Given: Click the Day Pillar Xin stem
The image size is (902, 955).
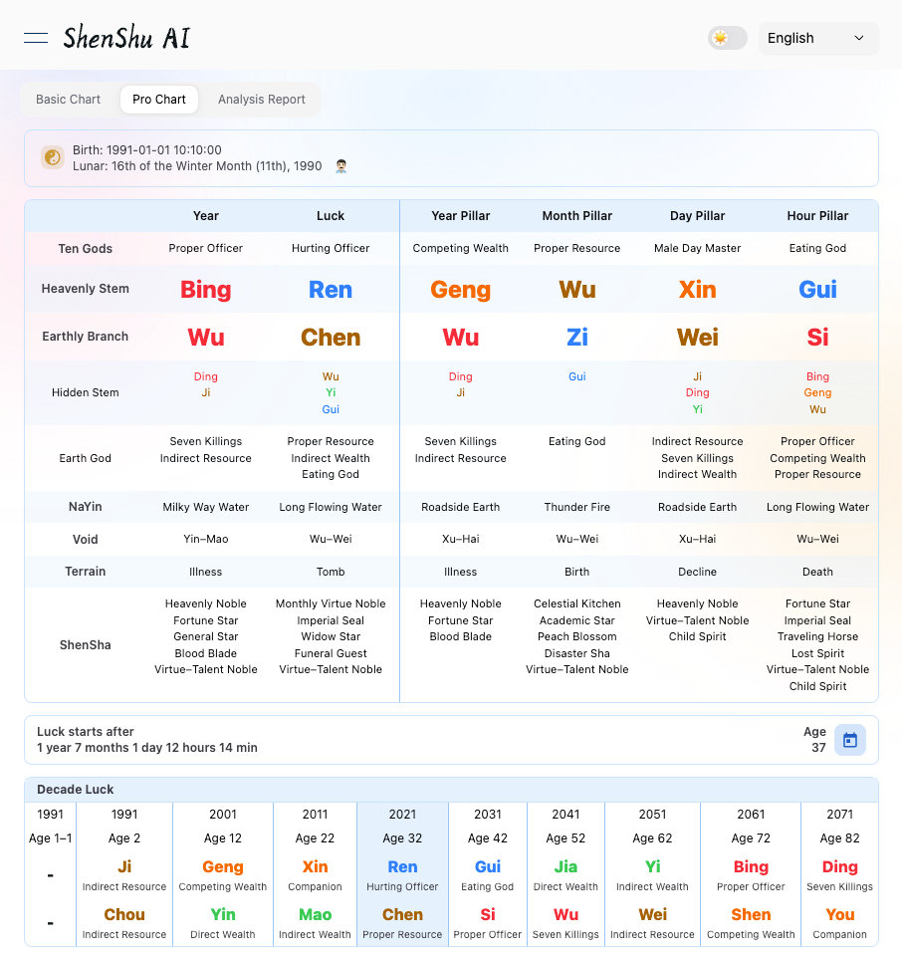Looking at the screenshot, I should point(697,290).
